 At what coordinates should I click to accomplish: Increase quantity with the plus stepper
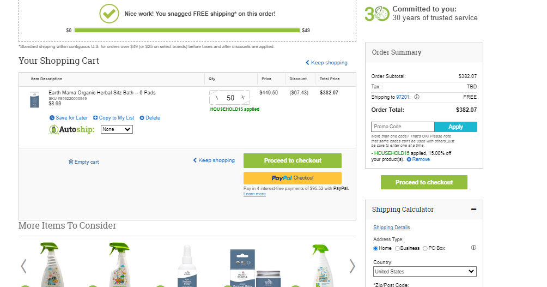coord(243,98)
